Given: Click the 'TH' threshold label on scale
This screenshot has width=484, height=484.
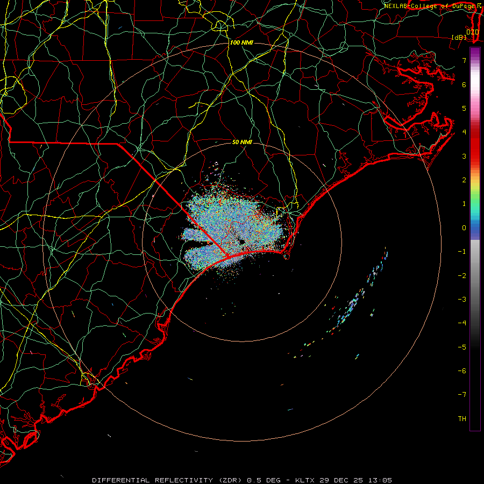Looking at the screenshot, I should coord(462,419).
